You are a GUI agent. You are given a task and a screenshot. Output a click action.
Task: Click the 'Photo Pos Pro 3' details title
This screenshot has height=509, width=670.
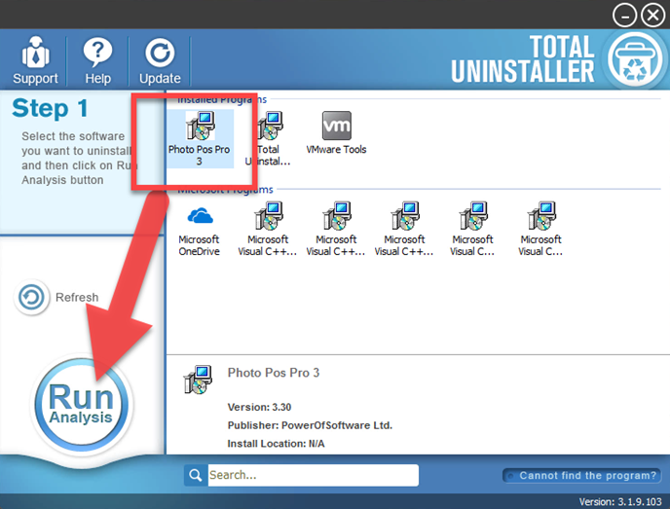(274, 373)
